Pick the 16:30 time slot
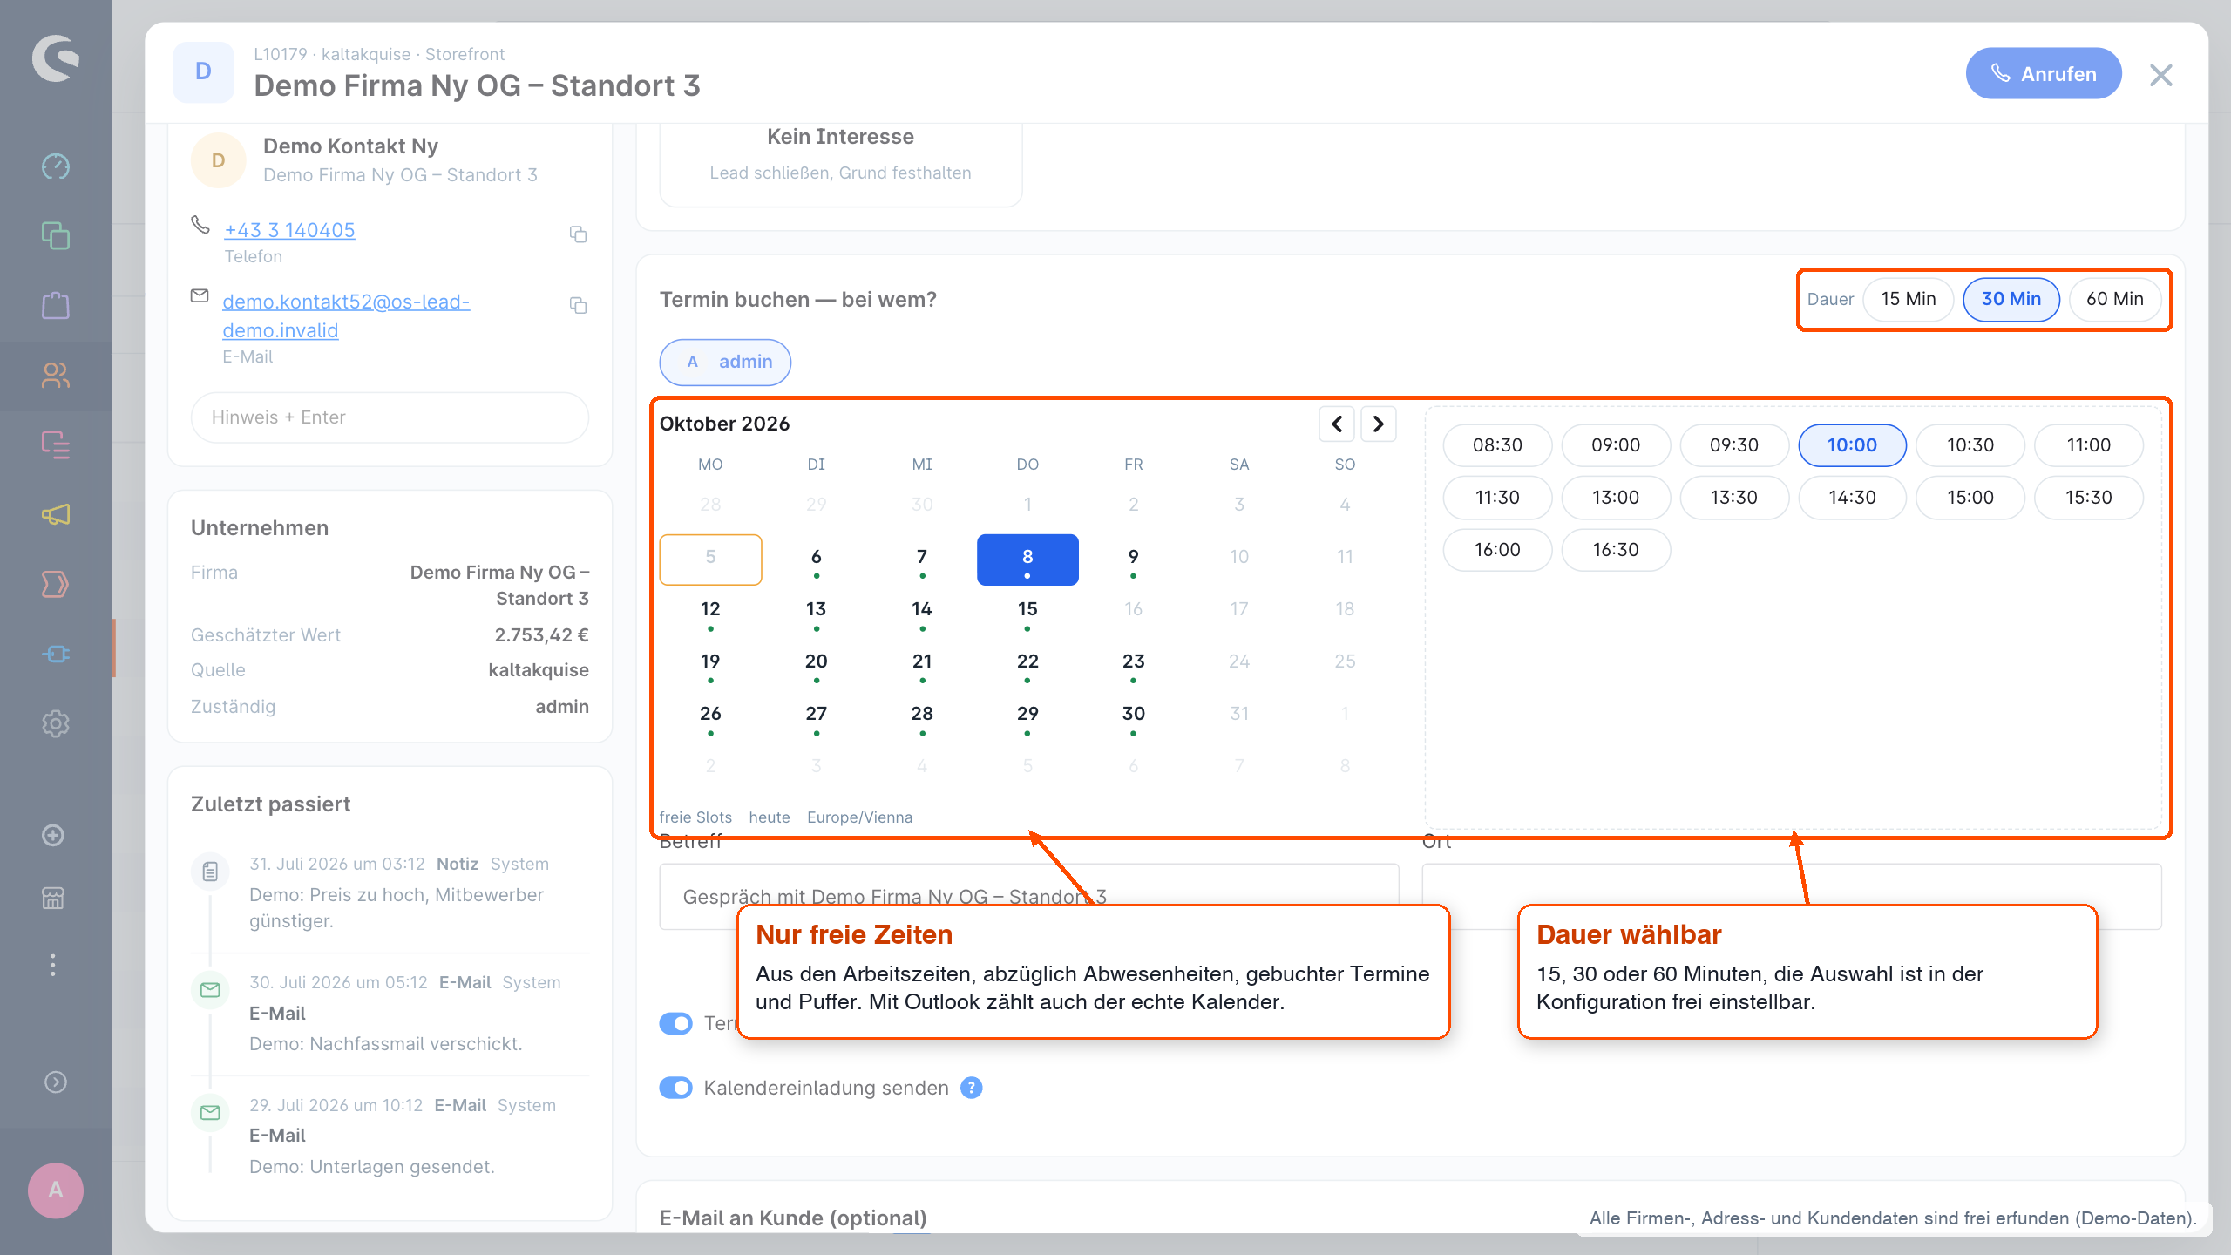The height and width of the screenshot is (1255, 2231). point(1616,550)
